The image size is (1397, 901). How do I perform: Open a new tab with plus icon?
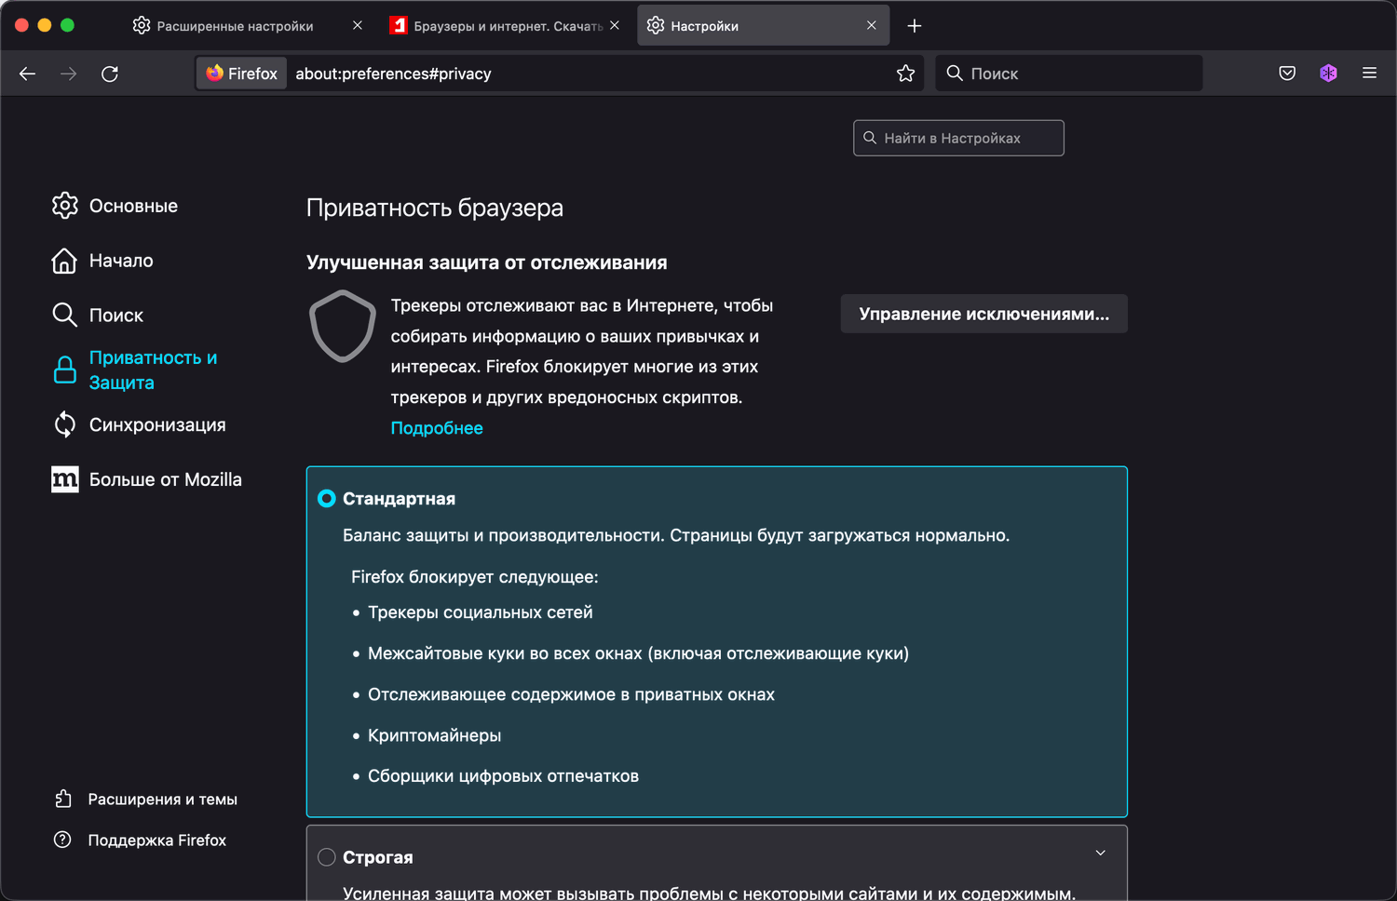pyautogui.click(x=915, y=26)
